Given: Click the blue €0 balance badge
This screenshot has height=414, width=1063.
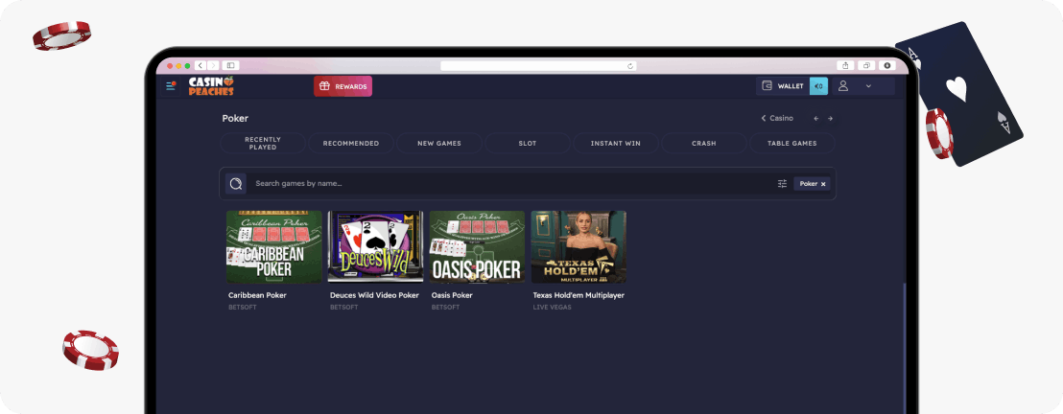Looking at the screenshot, I should (818, 86).
